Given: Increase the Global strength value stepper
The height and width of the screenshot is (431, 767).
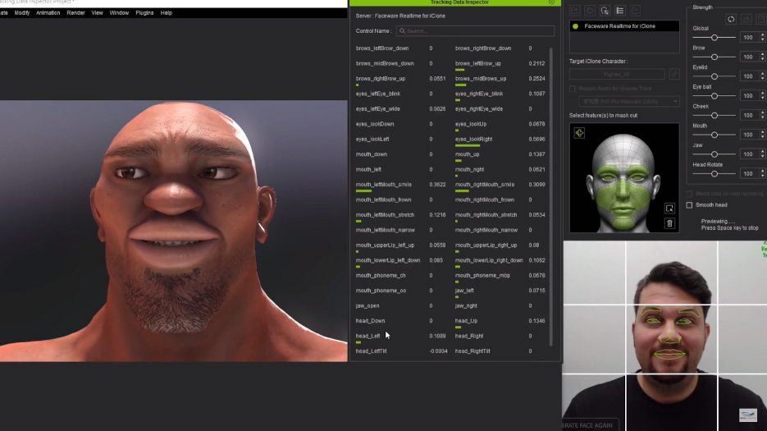Looking at the screenshot, I should 763,35.
